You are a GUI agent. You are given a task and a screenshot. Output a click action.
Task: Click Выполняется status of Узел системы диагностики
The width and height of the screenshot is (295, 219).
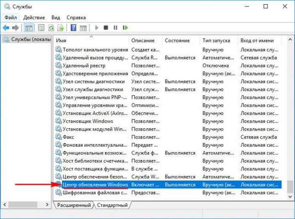click(180, 82)
